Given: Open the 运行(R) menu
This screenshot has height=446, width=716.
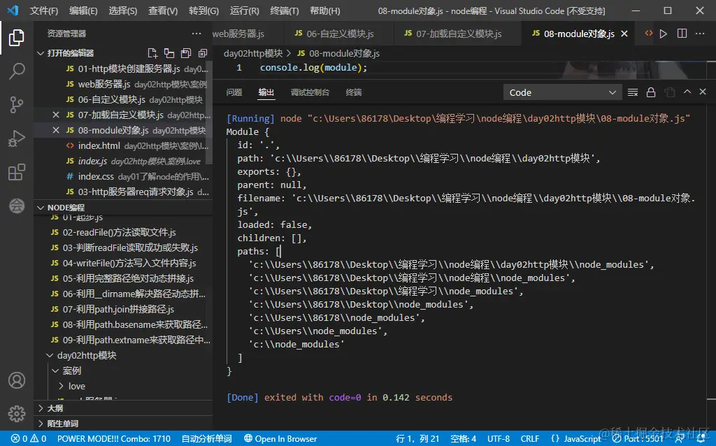Looking at the screenshot, I should (244, 11).
